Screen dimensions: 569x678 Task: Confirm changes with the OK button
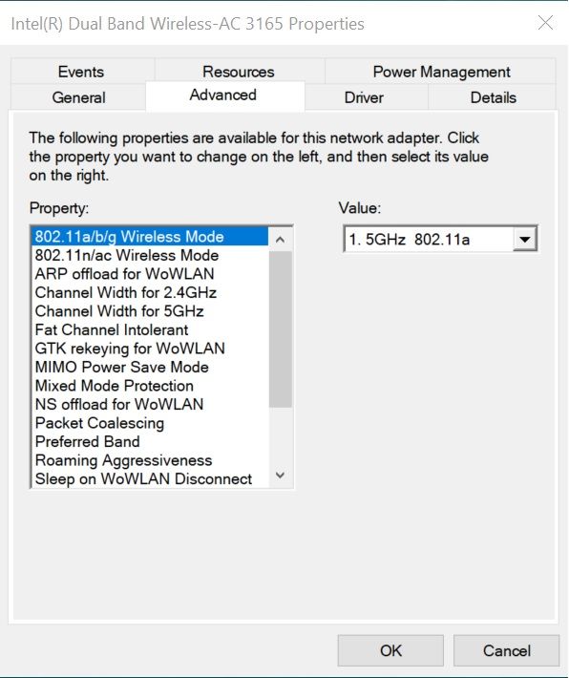390,650
